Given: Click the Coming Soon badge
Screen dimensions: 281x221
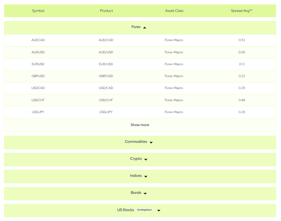Looking at the screenshot, I should pos(144,210).
